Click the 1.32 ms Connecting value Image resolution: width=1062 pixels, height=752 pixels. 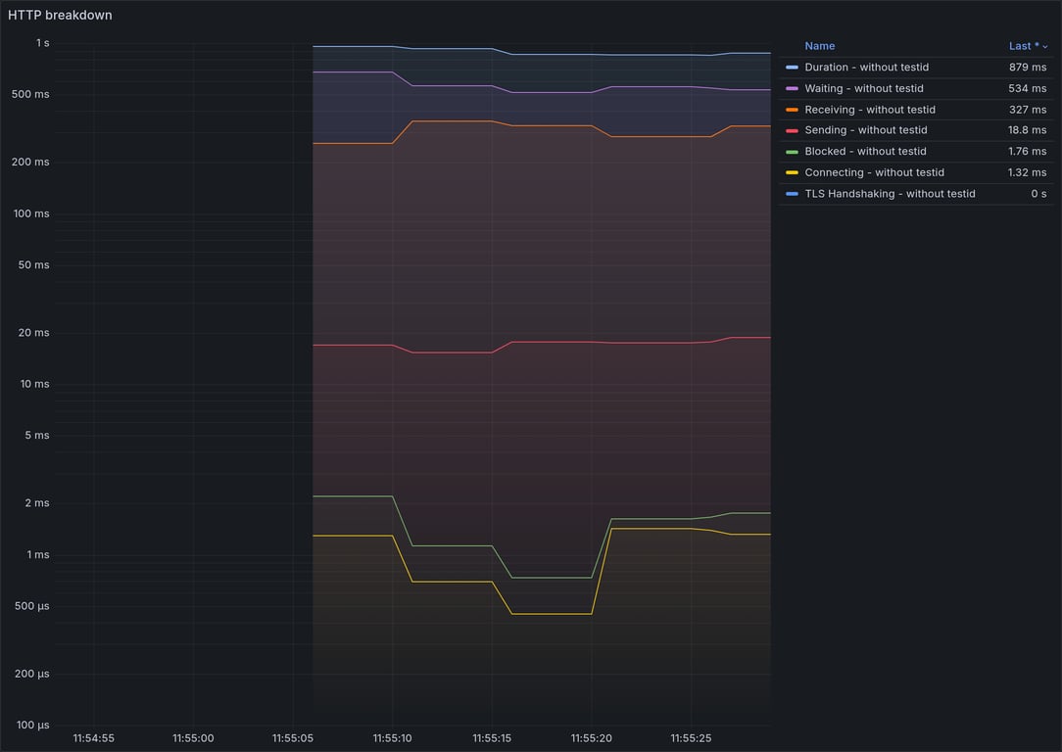tap(1027, 172)
